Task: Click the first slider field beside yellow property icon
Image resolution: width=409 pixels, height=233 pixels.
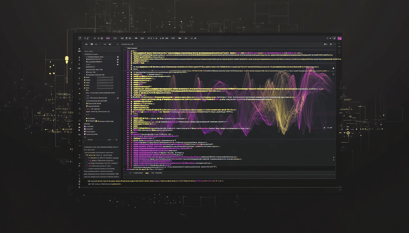Action: click(x=105, y=77)
